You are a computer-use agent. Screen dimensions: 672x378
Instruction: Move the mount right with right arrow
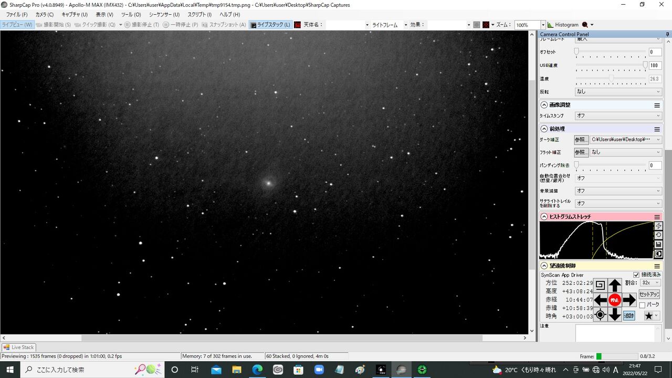[629, 300]
